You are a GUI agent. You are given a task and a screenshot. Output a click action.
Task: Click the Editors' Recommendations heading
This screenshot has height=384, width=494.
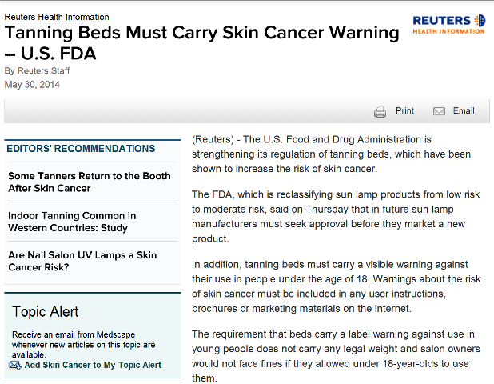tap(81, 149)
